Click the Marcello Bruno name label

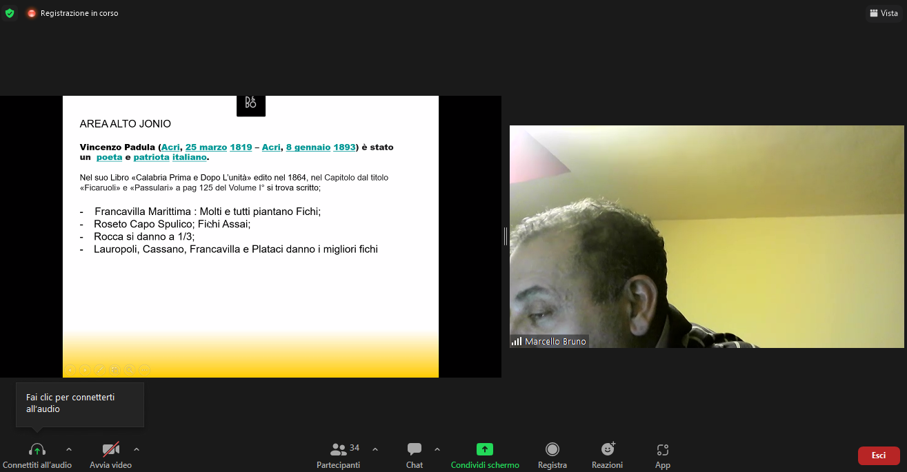pos(555,342)
